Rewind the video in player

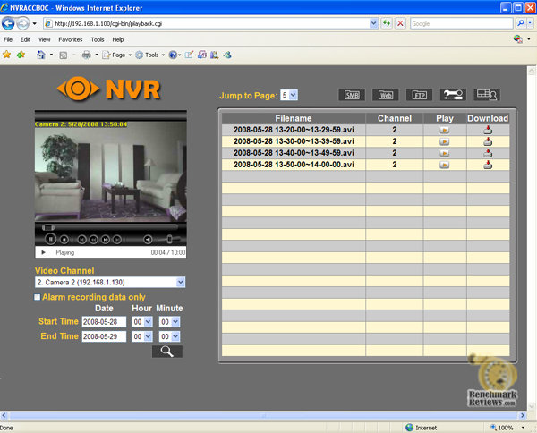pos(93,240)
